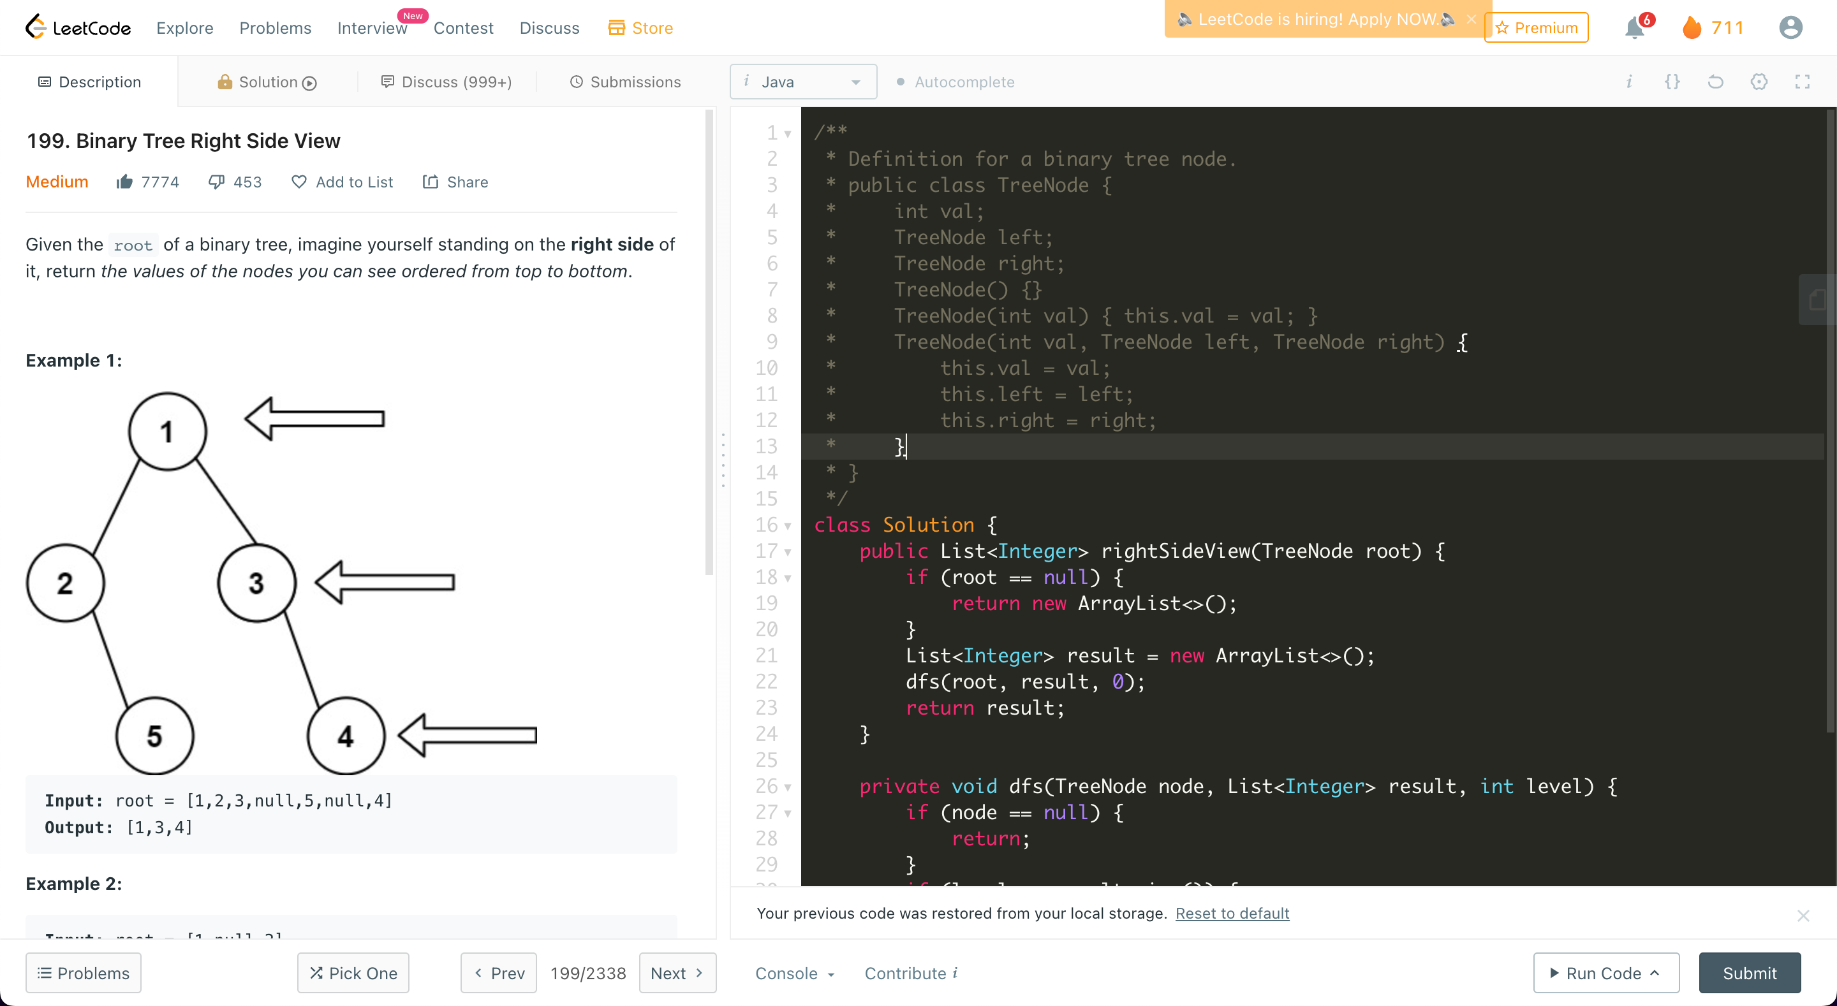Expand the Console panel

pyautogui.click(x=794, y=973)
